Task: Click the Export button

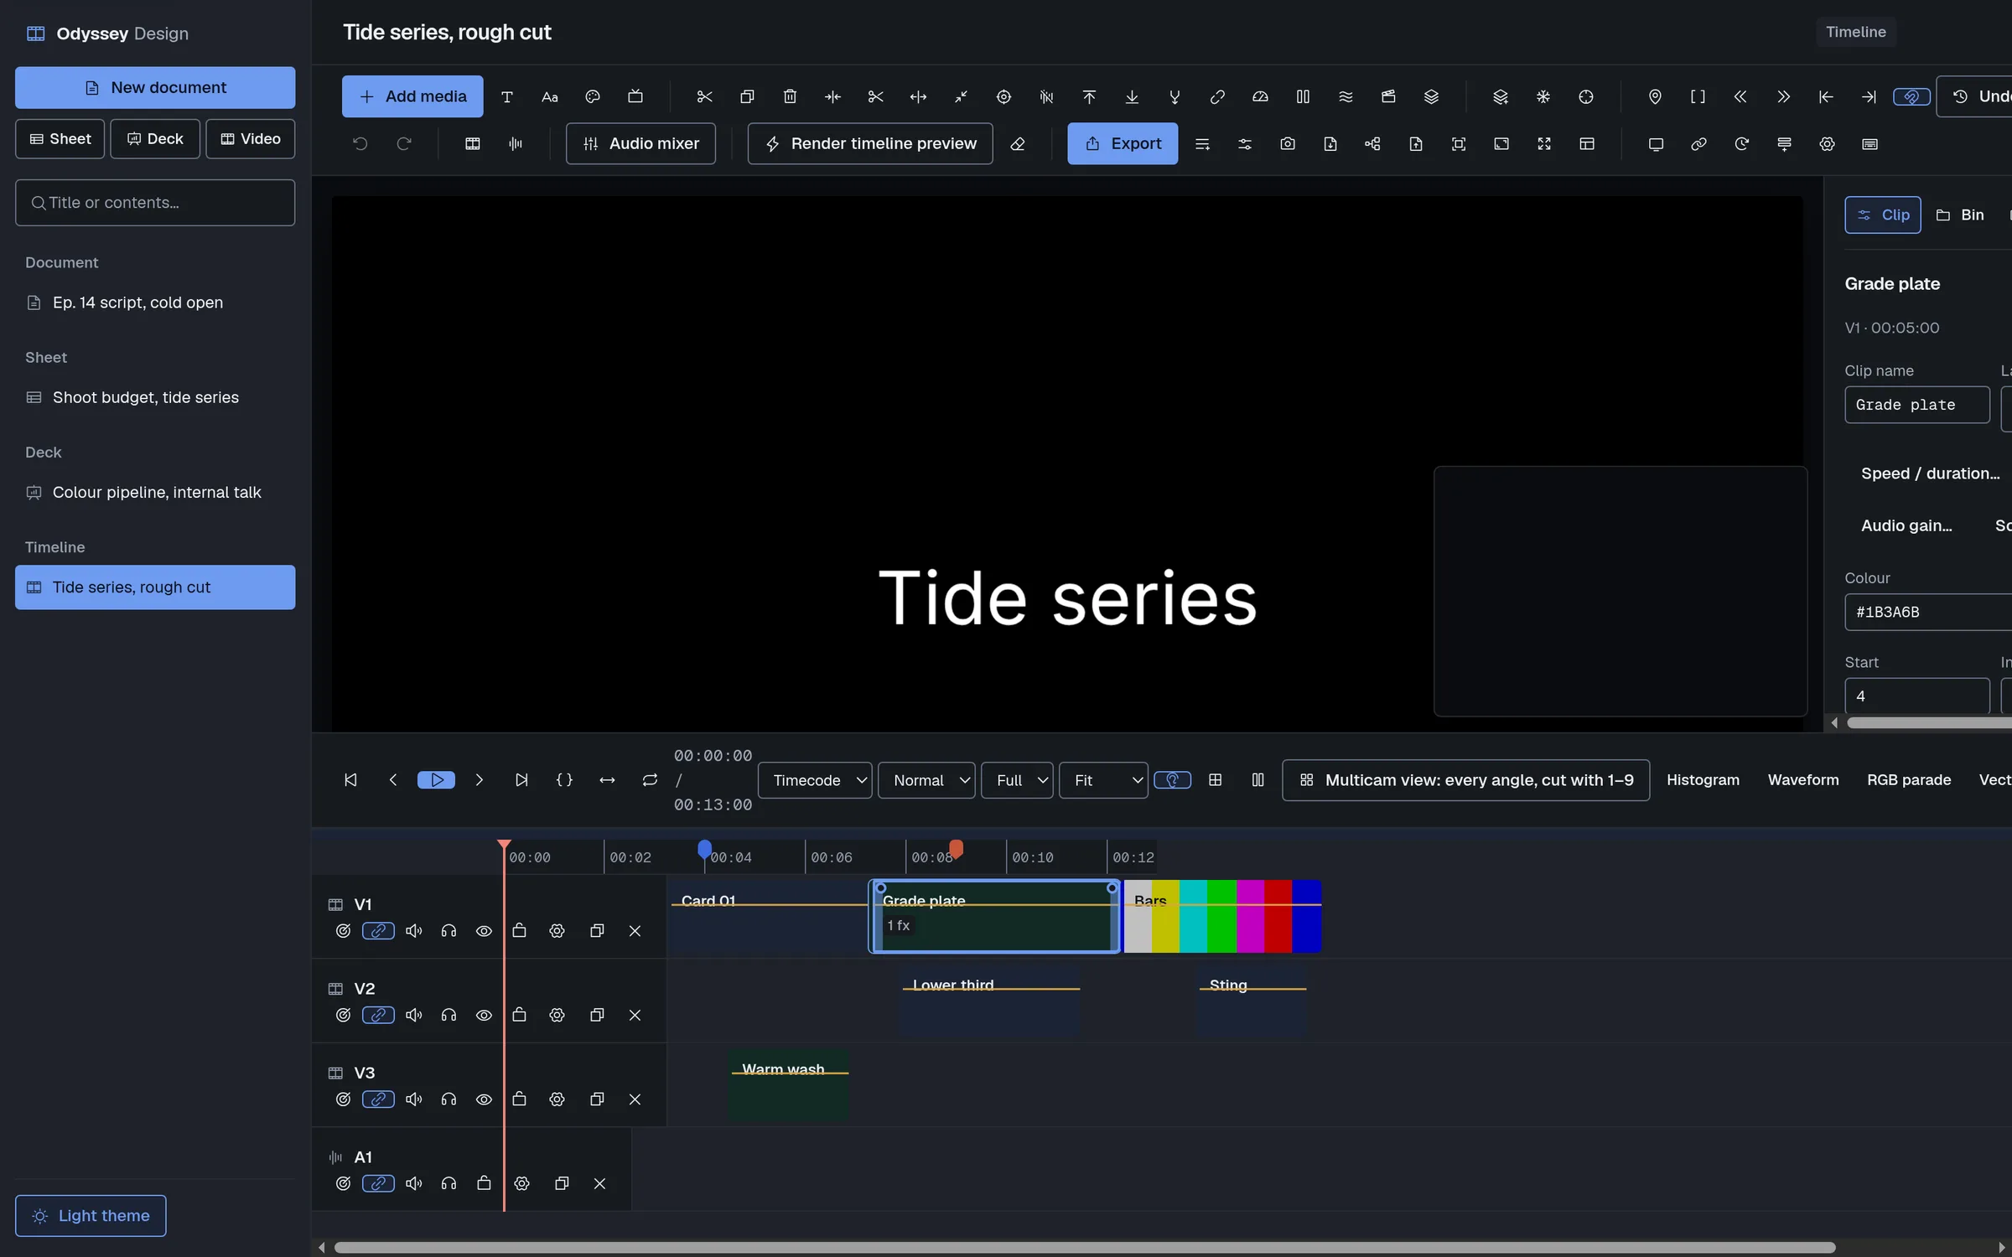Action: (1123, 143)
